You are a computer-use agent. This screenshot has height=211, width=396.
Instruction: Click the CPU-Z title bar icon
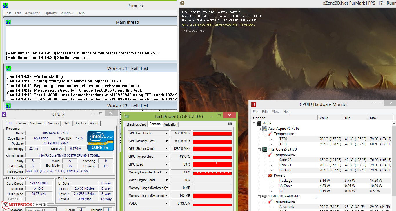(4, 114)
